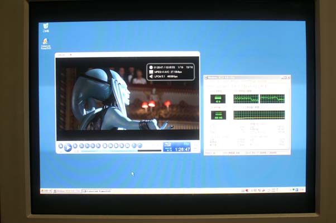
Task: Click the pause button right of Play
Action: (x=75, y=146)
